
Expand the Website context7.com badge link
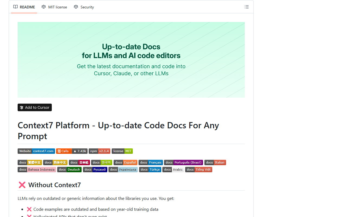pos(36,151)
